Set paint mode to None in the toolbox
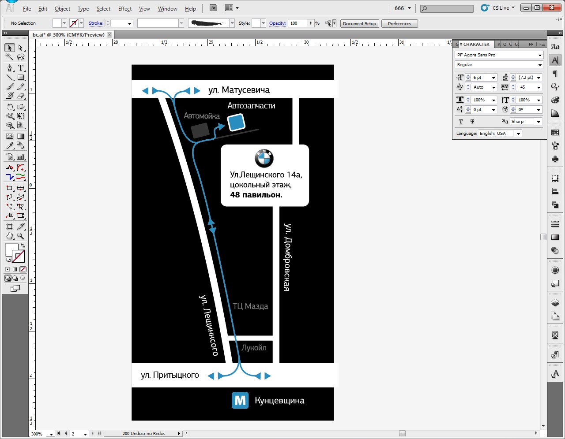The width and height of the screenshot is (565, 439). [23, 269]
